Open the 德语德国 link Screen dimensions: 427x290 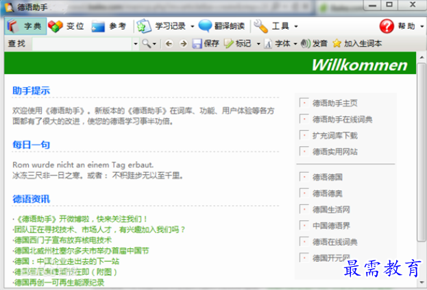(x=328, y=178)
